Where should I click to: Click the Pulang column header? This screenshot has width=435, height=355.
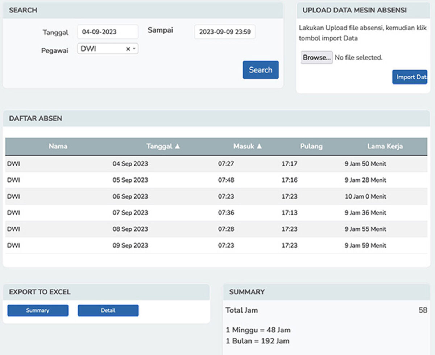[x=311, y=146]
